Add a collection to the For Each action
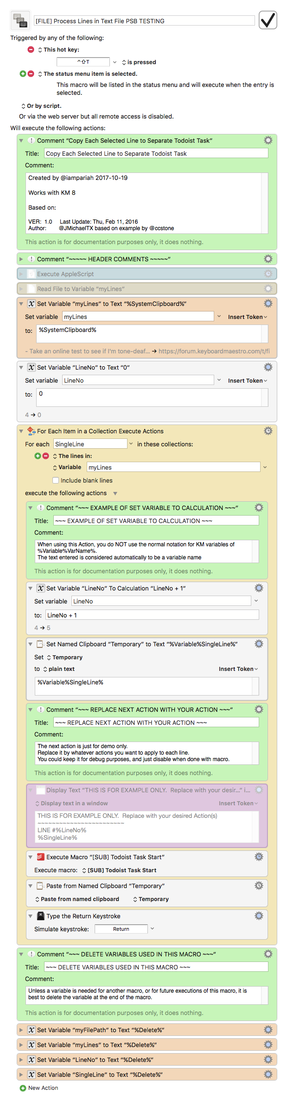Viewport: 287px width, 1101px height. click(38, 456)
